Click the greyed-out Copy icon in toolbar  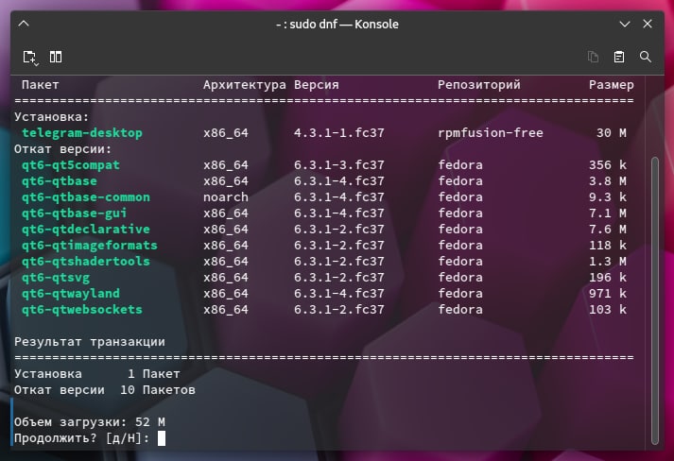pos(593,57)
